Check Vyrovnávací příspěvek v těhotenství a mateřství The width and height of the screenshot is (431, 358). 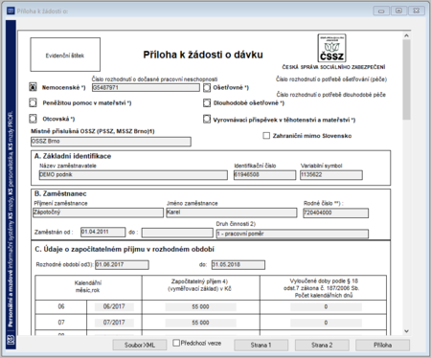tap(207, 120)
